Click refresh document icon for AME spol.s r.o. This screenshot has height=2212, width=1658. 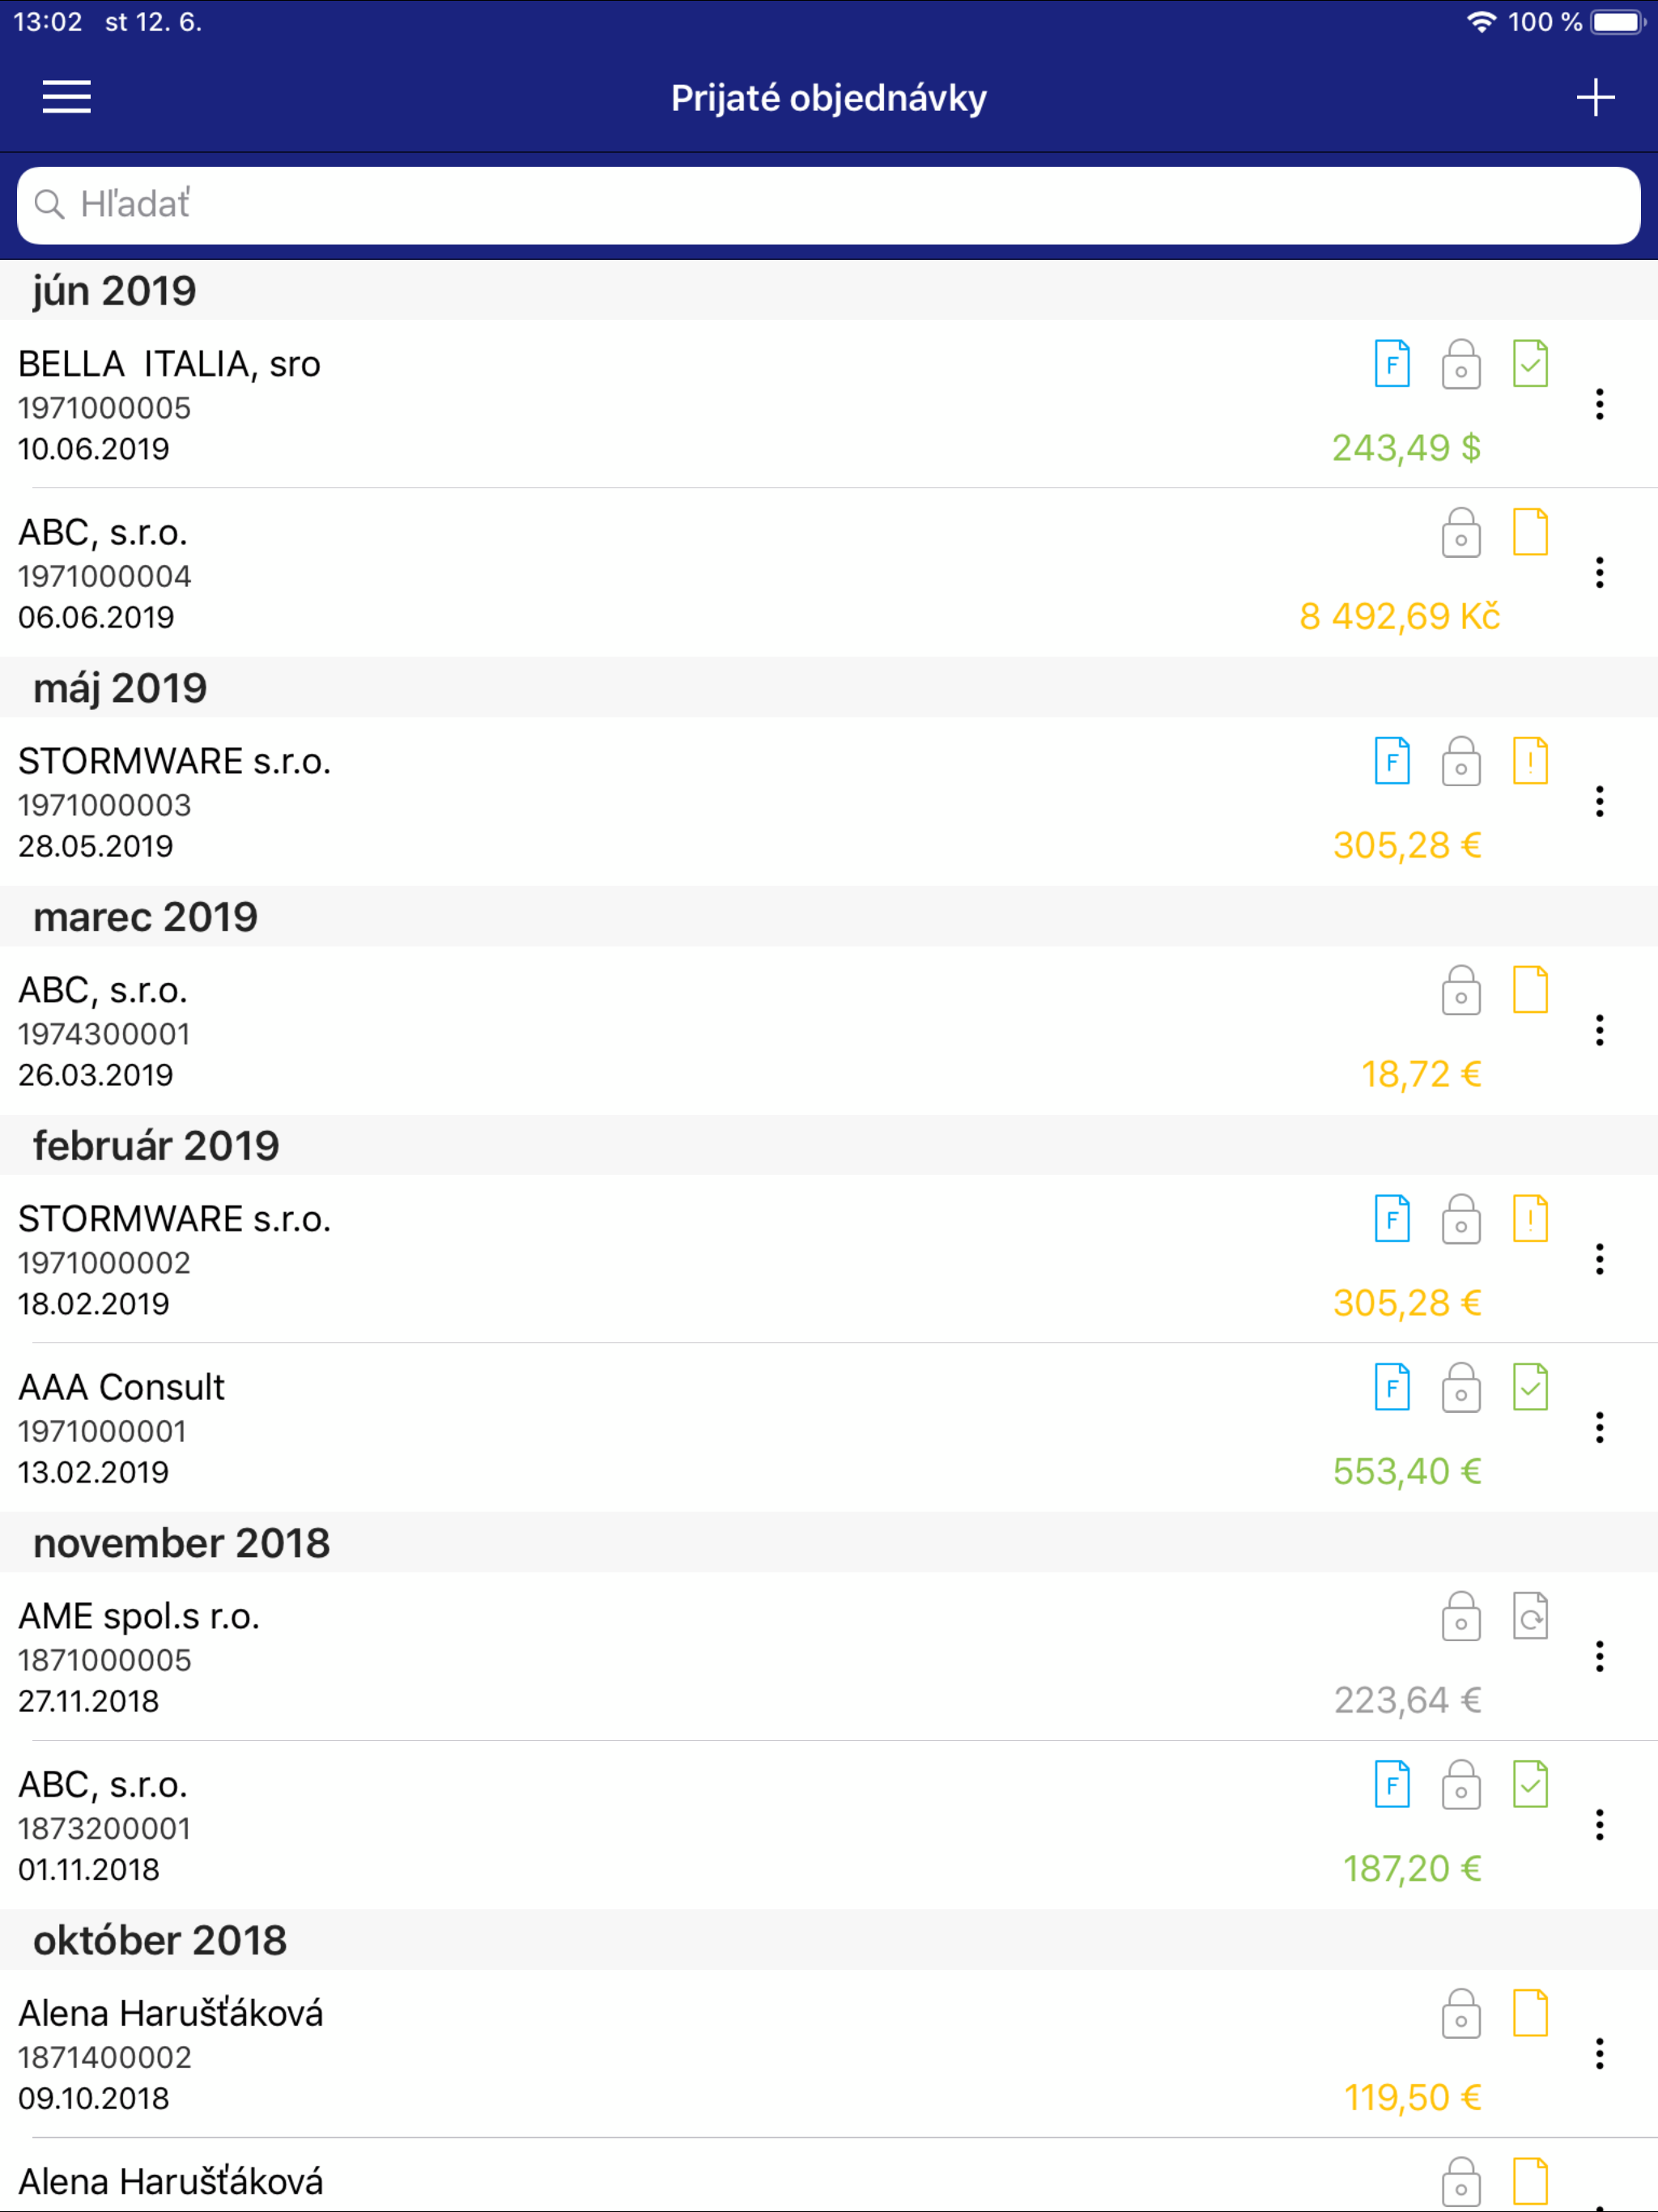point(1530,1617)
